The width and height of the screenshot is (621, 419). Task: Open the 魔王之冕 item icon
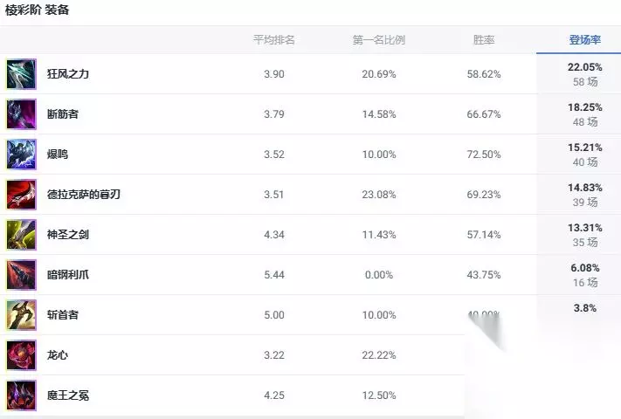coord(21,395)
